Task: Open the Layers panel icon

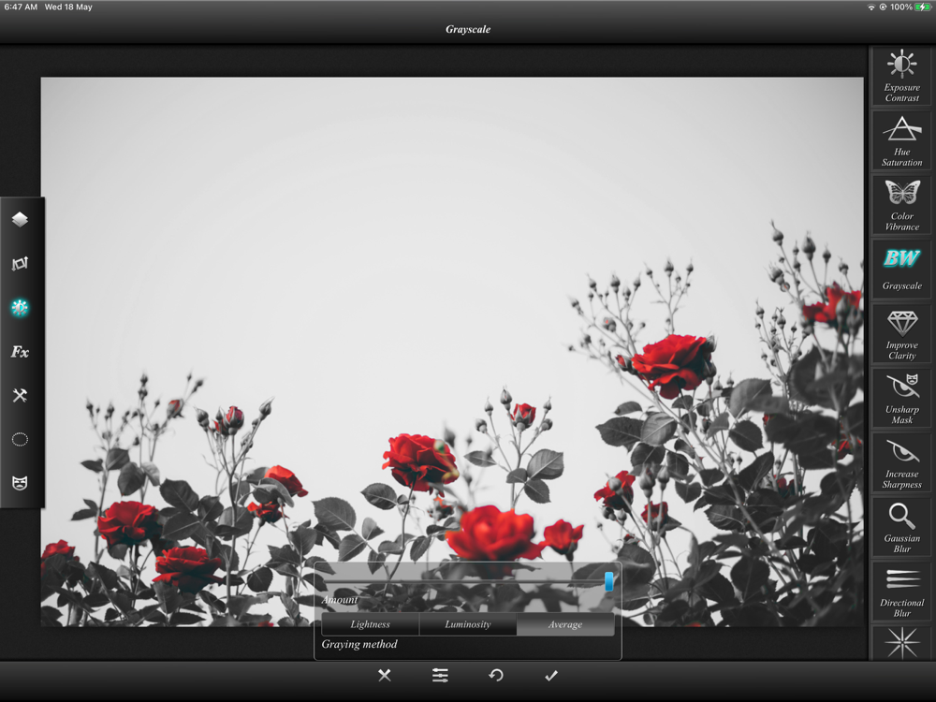Action: tap(20, 219)
